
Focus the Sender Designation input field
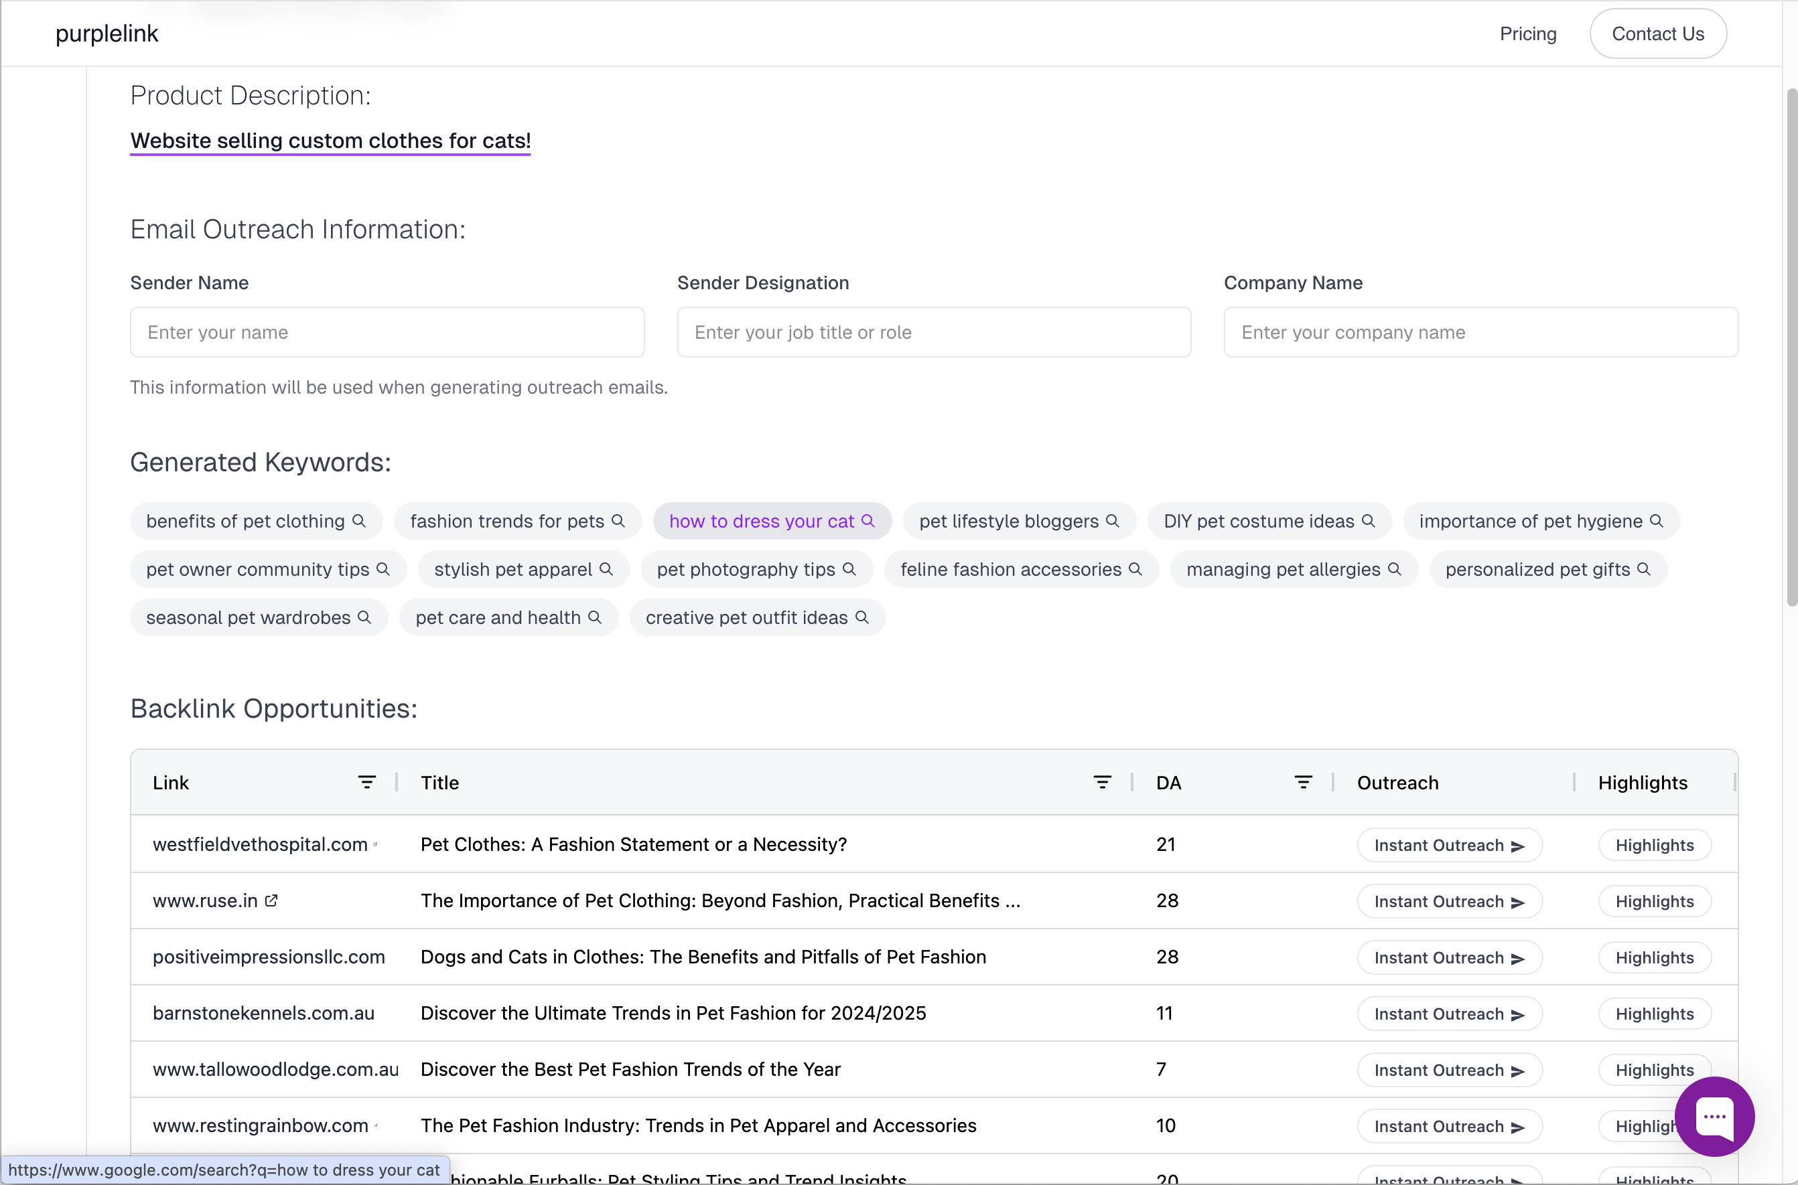tap(934, 332)
